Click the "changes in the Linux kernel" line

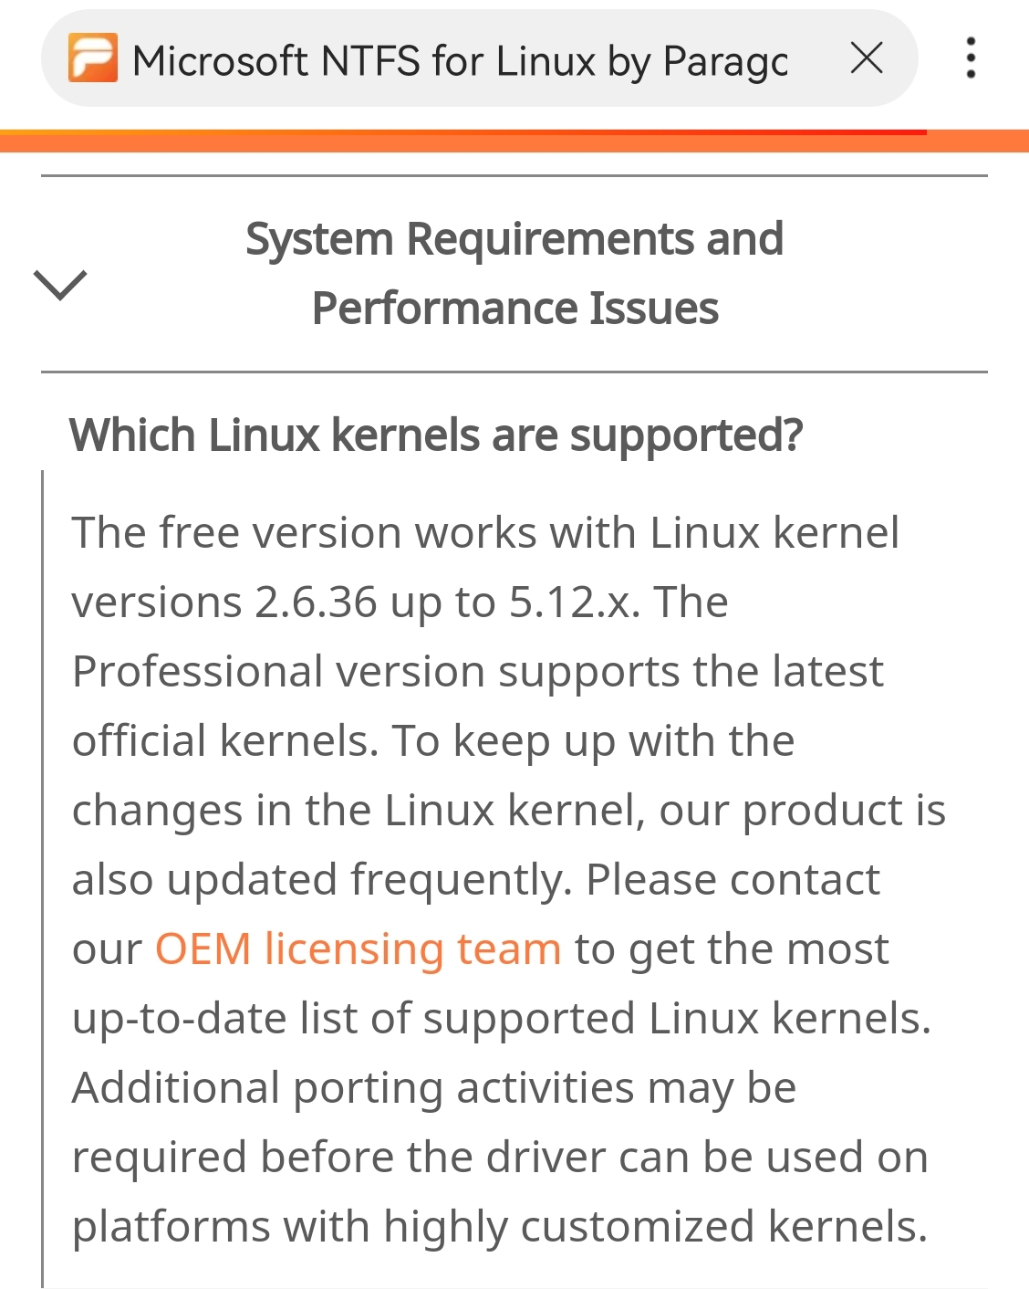pyautogui.click(x=509, y=811)
